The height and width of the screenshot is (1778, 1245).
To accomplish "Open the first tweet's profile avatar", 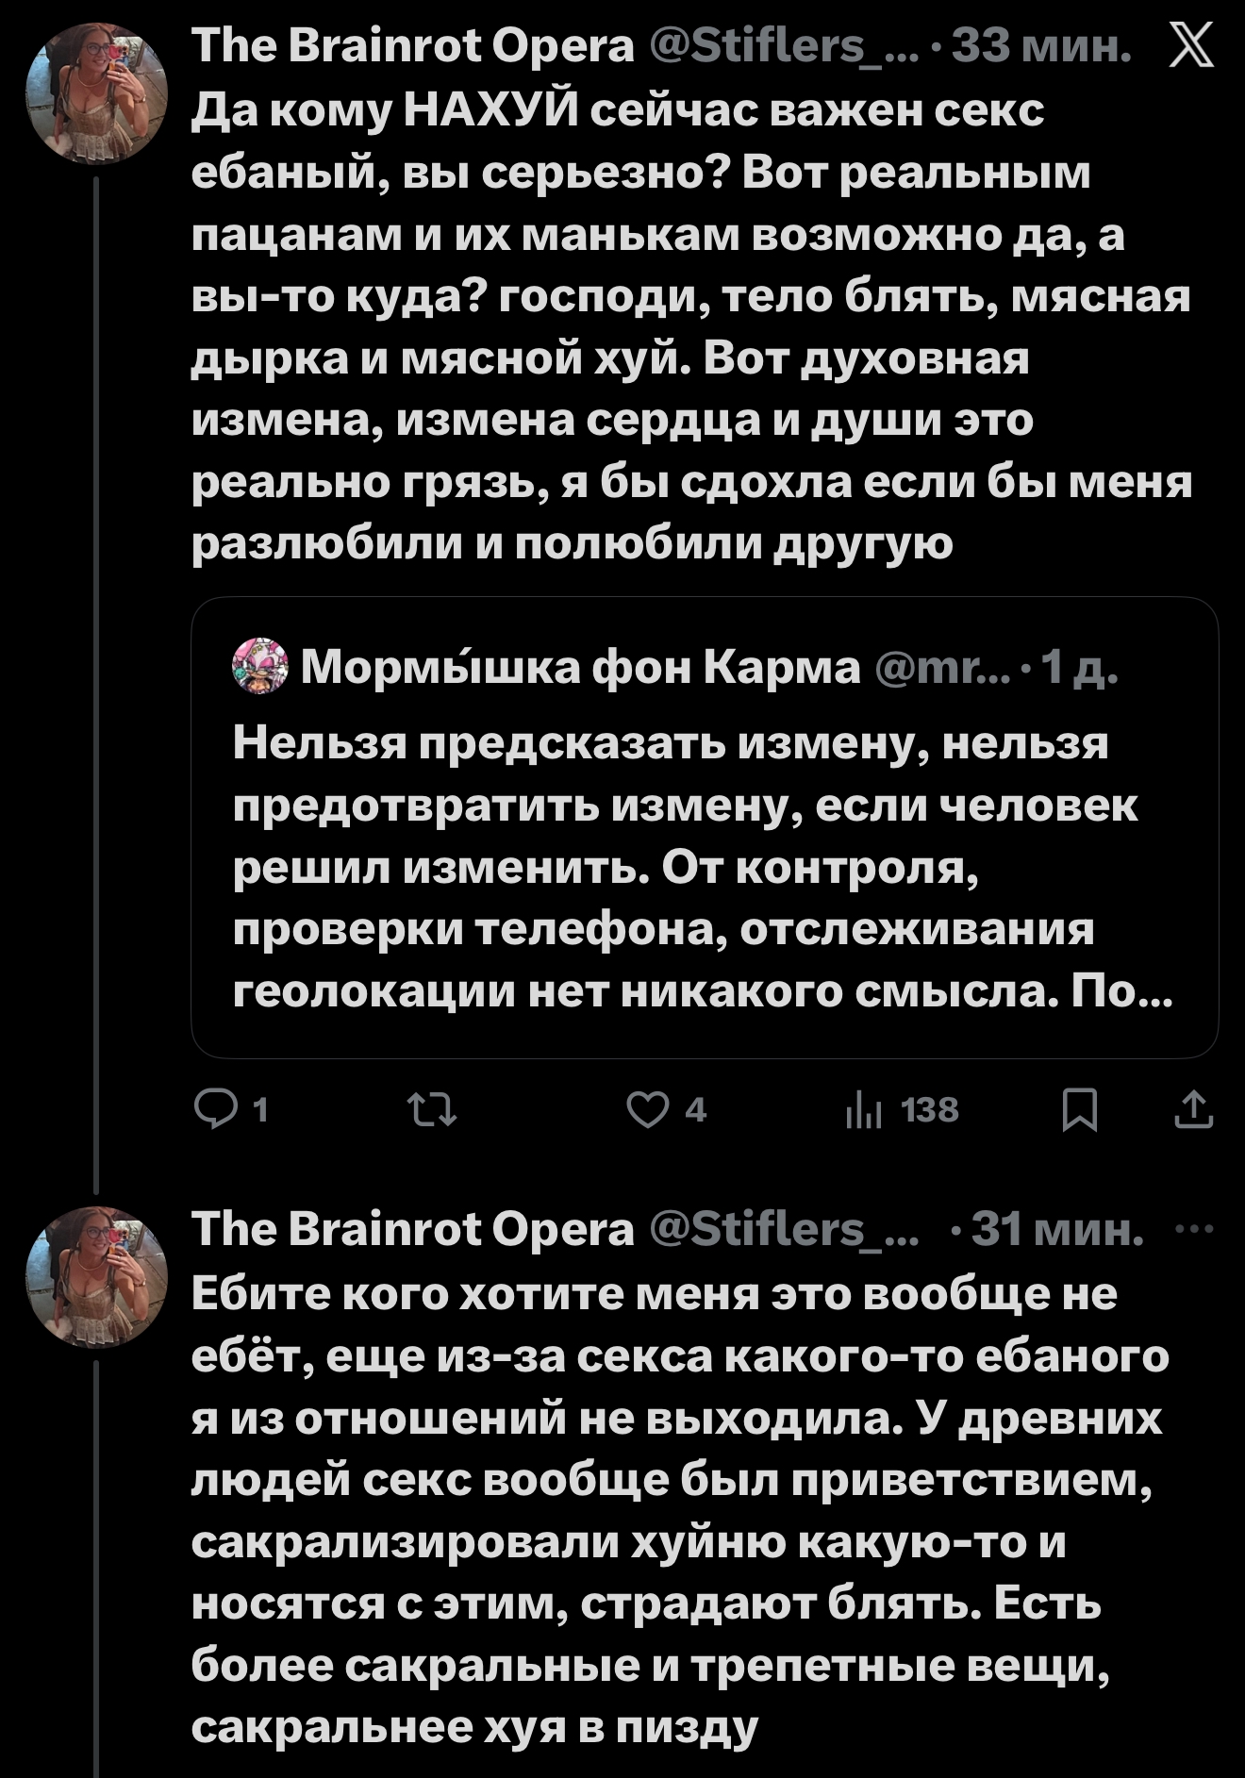I will [x=97, y=93].
